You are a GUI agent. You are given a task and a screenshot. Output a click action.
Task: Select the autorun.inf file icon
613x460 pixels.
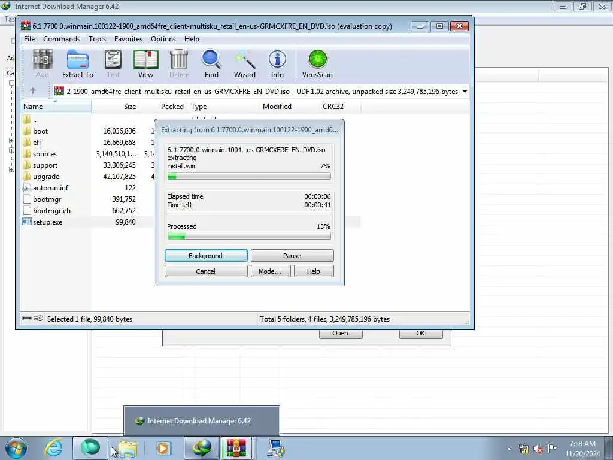coord(26,187)
